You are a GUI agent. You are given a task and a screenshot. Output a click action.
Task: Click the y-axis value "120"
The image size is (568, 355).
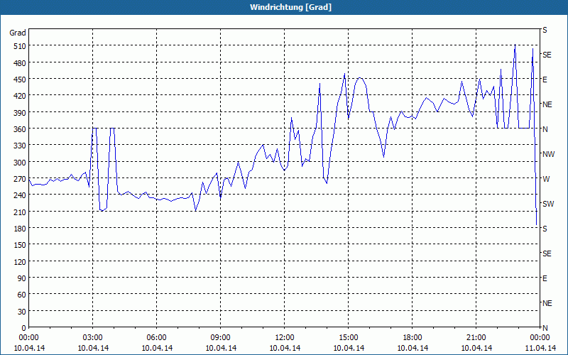pyautogui.click(x=20, y=261)
